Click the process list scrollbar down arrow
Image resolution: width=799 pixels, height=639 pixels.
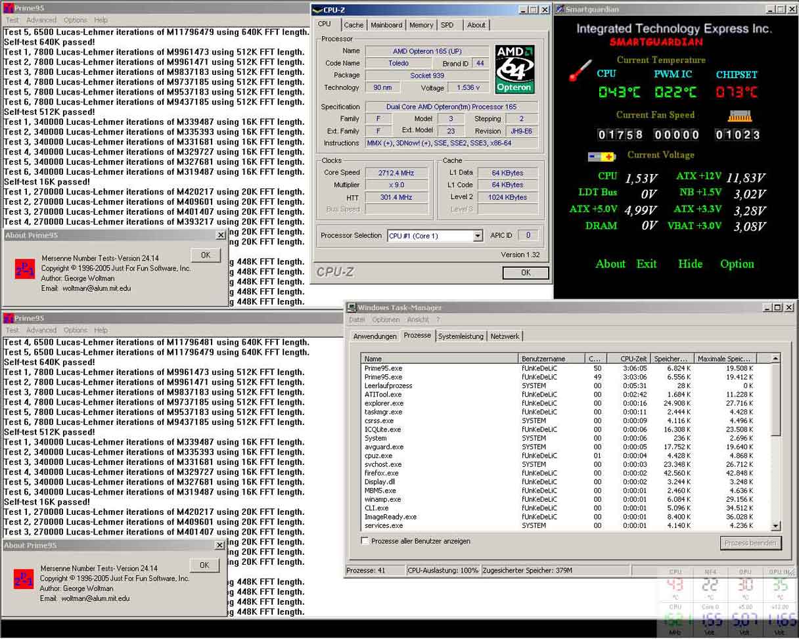coord(776,525)
